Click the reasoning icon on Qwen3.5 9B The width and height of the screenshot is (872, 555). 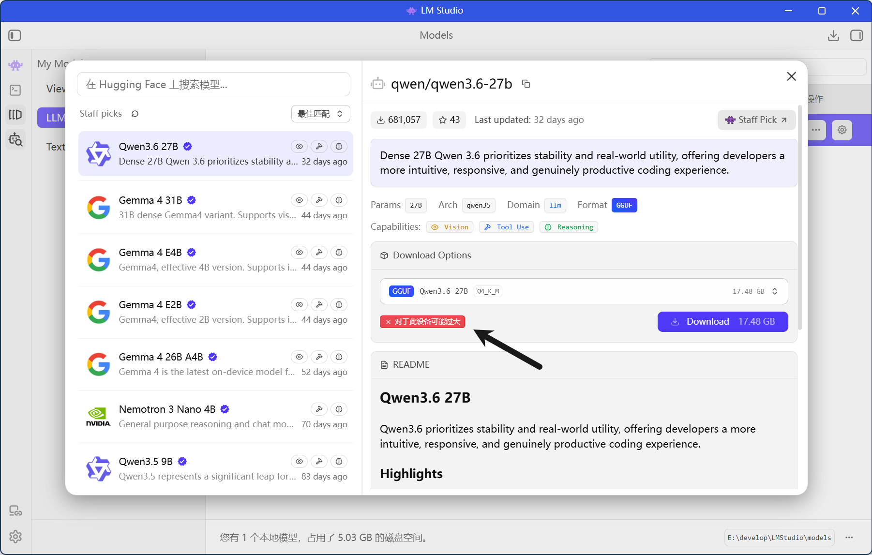point(339,461)
